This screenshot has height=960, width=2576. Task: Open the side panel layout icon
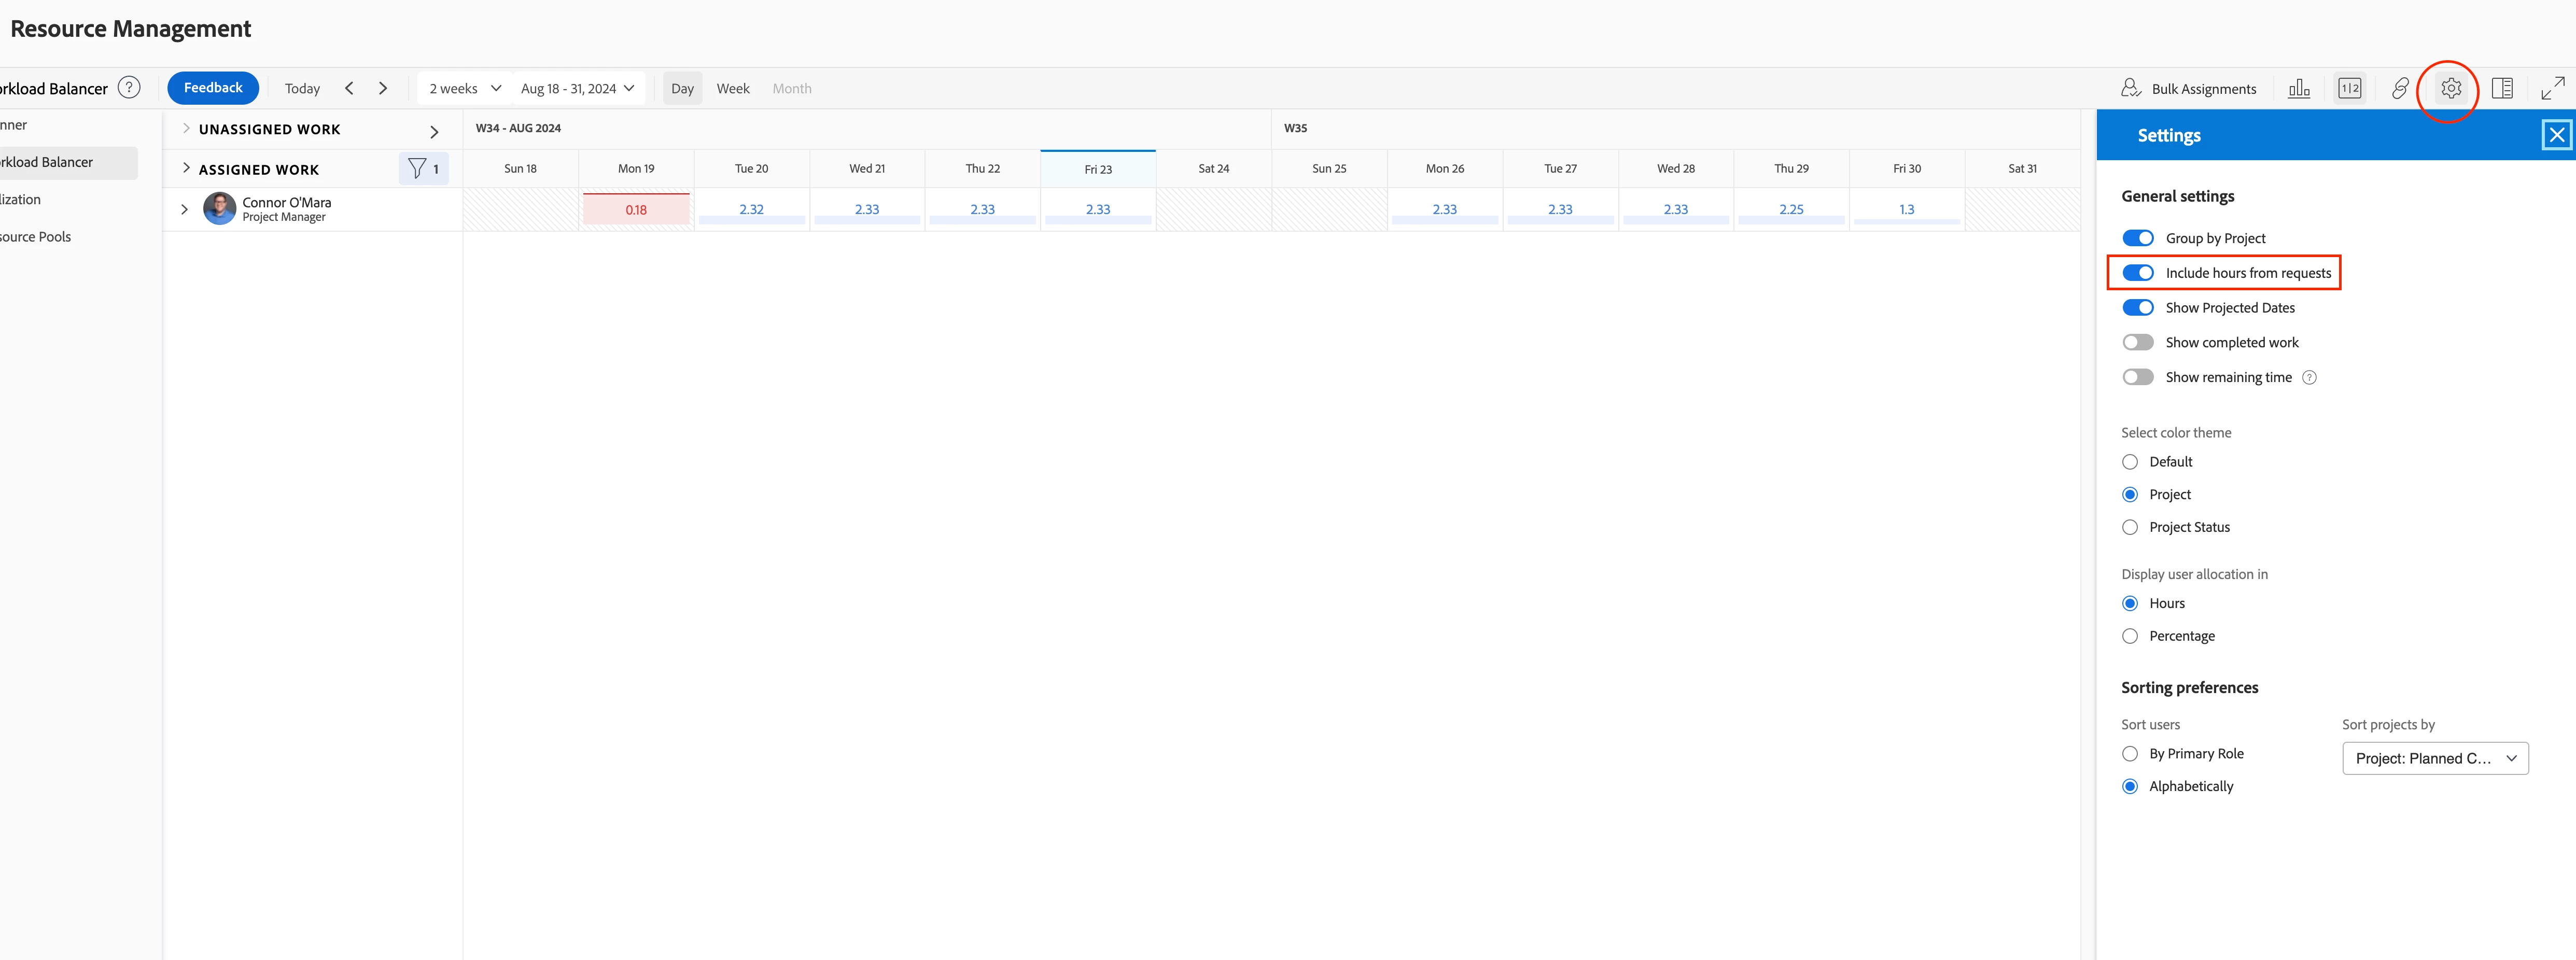2502,89
